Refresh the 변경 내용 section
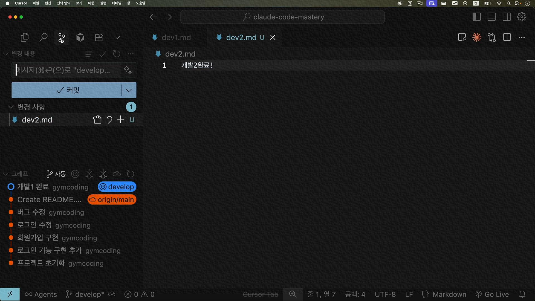 coord(116,54)
